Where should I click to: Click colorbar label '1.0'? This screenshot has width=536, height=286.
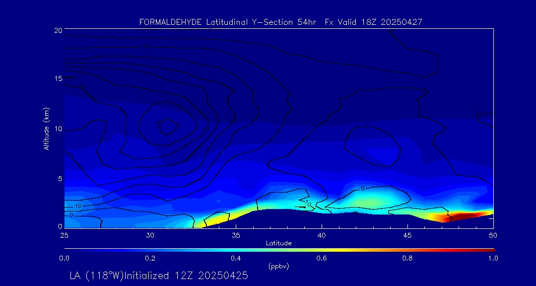coord(493,258)
